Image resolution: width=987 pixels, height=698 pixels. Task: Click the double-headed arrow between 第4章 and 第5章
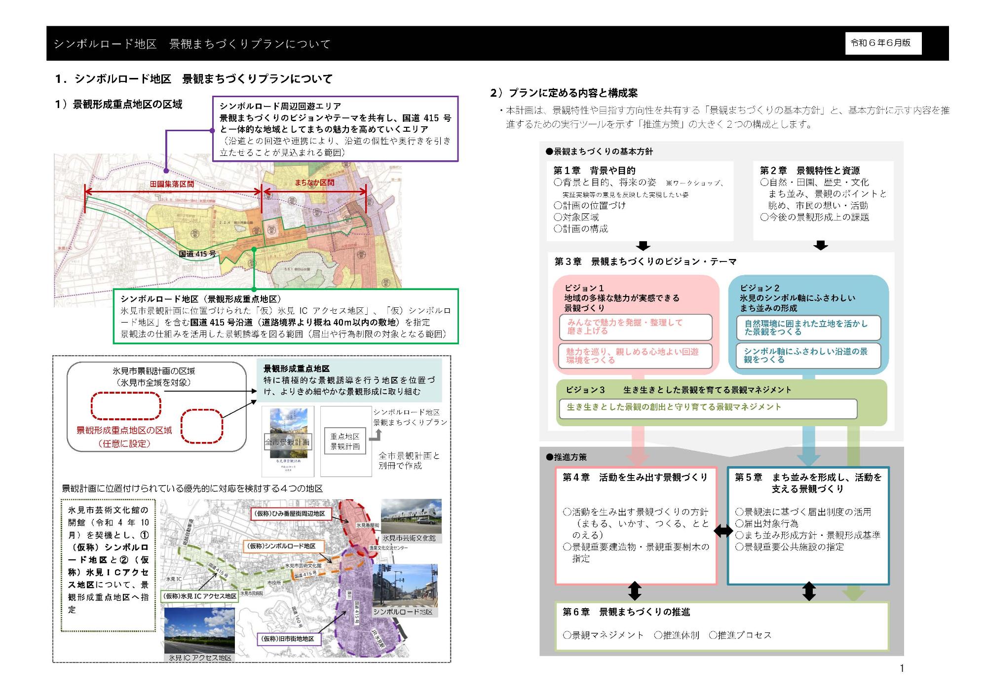[723, 531]
